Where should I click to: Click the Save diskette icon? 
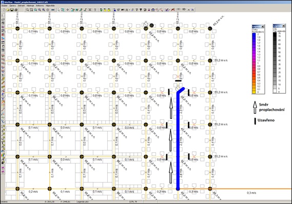point(12,10)
